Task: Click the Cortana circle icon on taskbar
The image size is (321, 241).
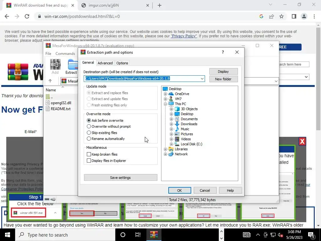Action: (x=123, y=235)
